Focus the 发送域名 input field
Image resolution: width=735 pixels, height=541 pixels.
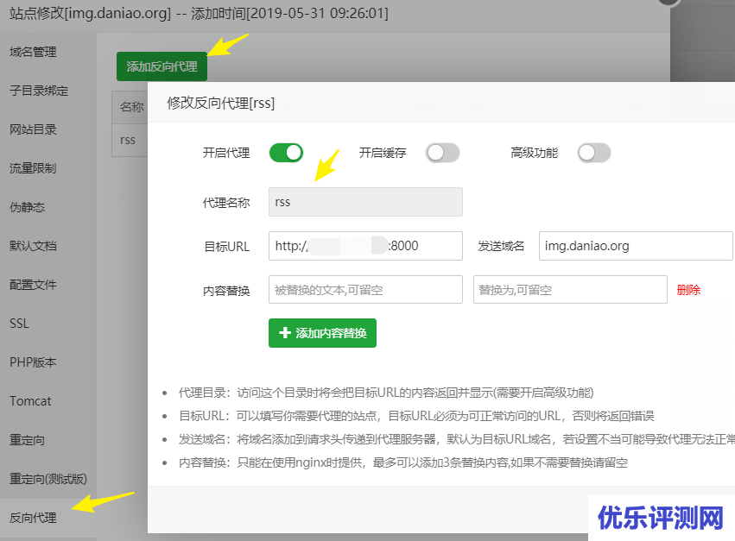[635, 246]
